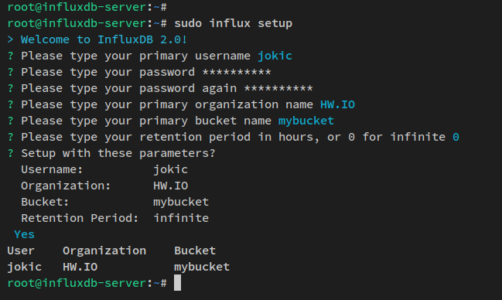The height and width of the screenshot is (300, 502).
Task: Click the first empty 'root@influxdb-server' prompt at the top
Action: [x=87, y=7]
